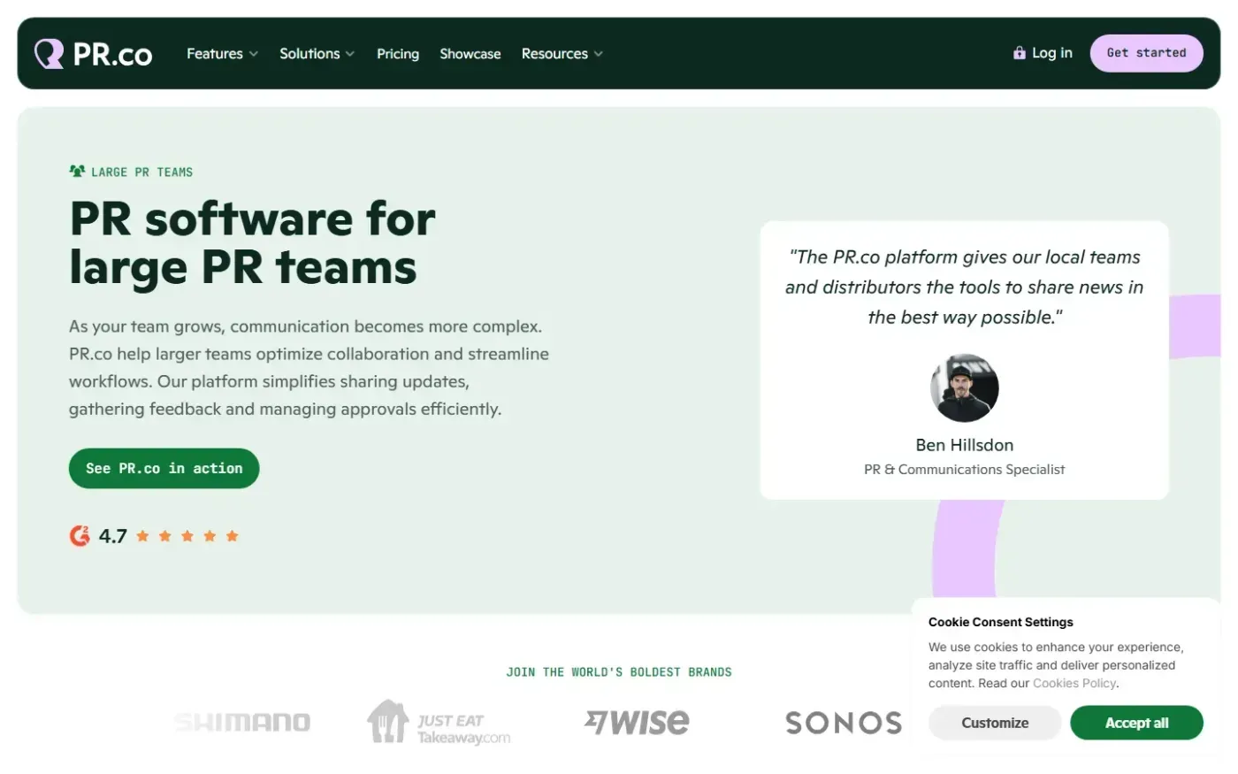
Task: Click the Customize cookies button
Action: point(995,723)
